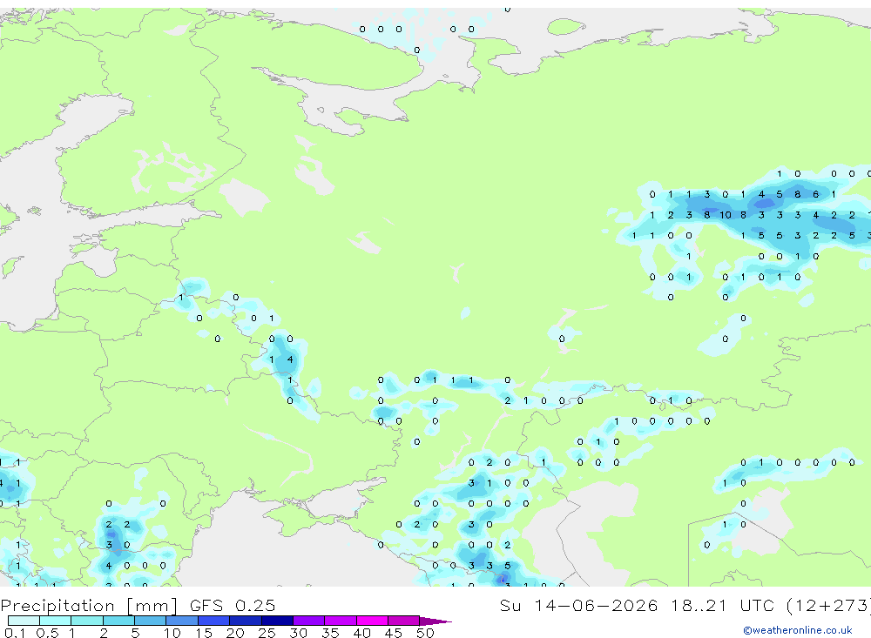Viewport: 871px width, 638px height.
Task: Select the legend swatch for 0.1 to 0.5 mm
Action: point(24,621)
